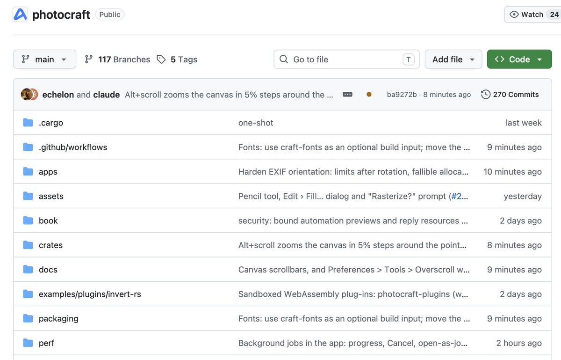Open the main branch selector dropdown
The height and width of the screenshot is (360, 561).
pyautogui.click(x=44, y=59)
